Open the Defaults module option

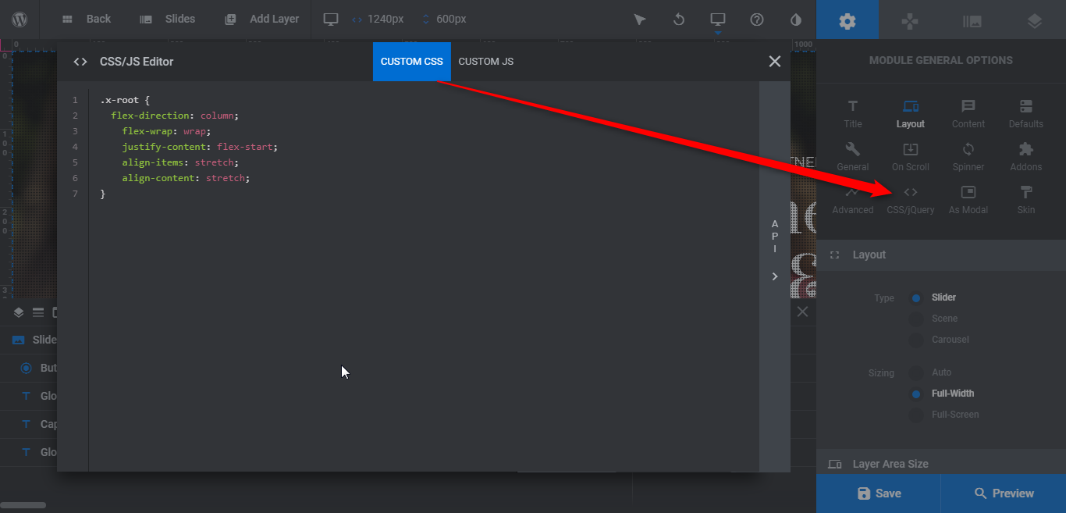[1026, 114]
